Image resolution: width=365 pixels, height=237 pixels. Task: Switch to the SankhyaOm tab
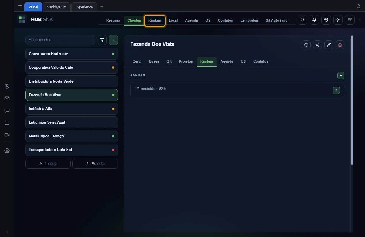tap(57, 7)
